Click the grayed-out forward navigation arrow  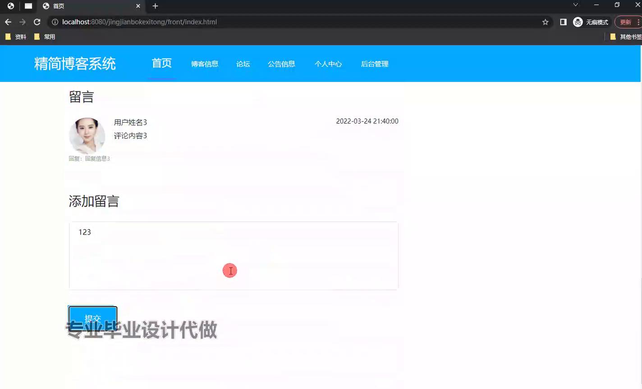[22, 22]
